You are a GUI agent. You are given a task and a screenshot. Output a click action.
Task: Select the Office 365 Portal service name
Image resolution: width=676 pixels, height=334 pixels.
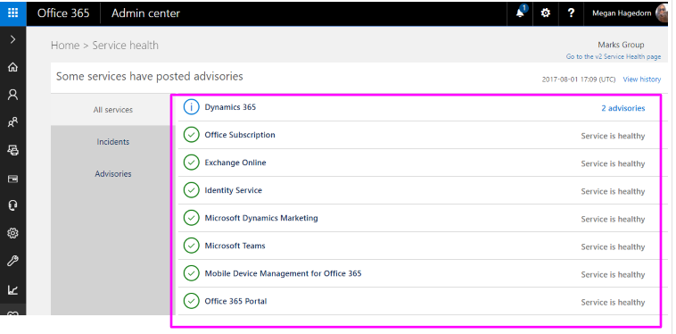[x=235, y=301]
